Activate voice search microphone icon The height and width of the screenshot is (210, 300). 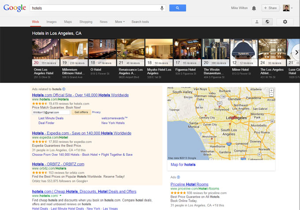(162, 8)
